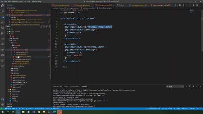Image resolution: width=203 pixels, height=114 pixels.
Task: Click Go Live in status bar
Action: (185, 109)
